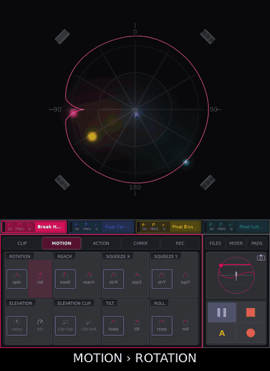Click the swell knob in Reach
This screenshot has width=270, height=371.
(x=65, y=278)
